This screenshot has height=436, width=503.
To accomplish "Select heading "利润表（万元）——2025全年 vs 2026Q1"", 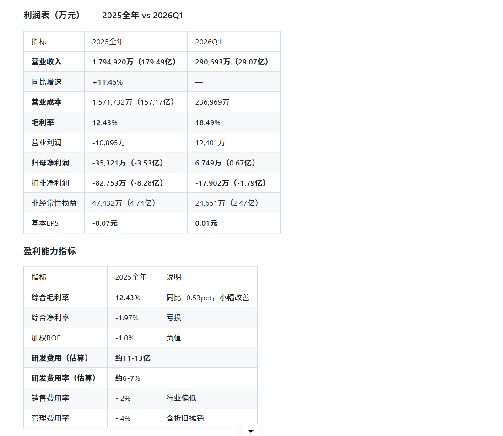I will [103, 16].
